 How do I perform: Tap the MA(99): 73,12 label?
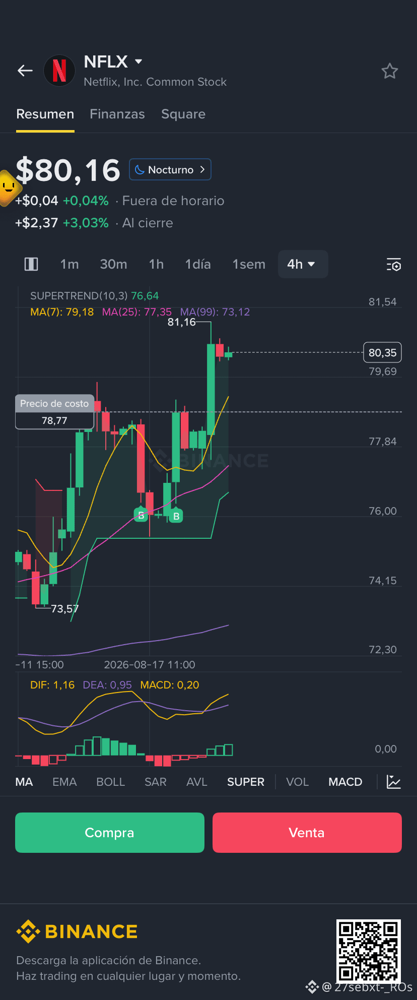(215, 312)
